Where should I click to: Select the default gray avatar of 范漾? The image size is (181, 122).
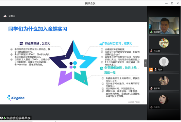[164, 62]
